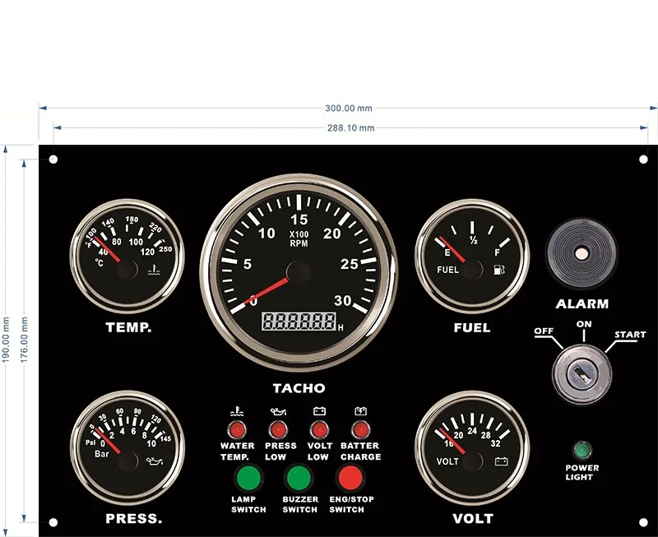Push the green lamp switch button
Viewport: 658px width, 537px height.
(x=248, y=478)
